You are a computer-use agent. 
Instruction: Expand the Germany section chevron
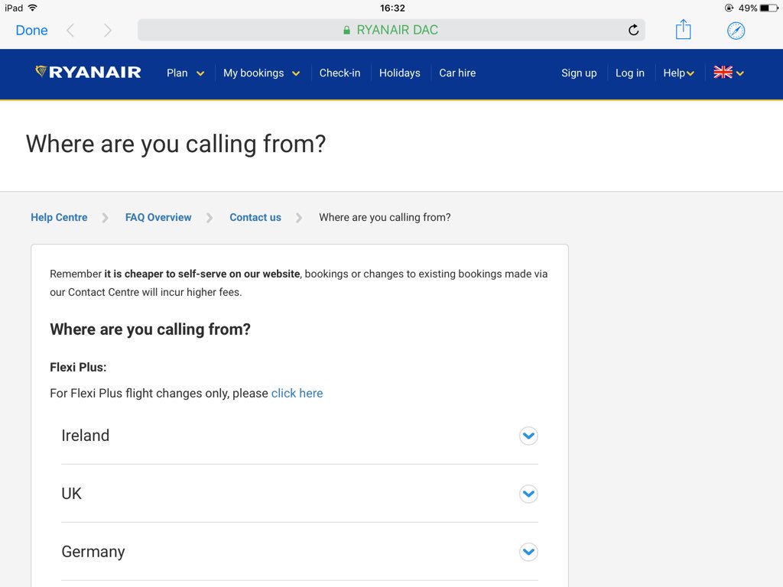pyautogui.click(x=528, y=552)
